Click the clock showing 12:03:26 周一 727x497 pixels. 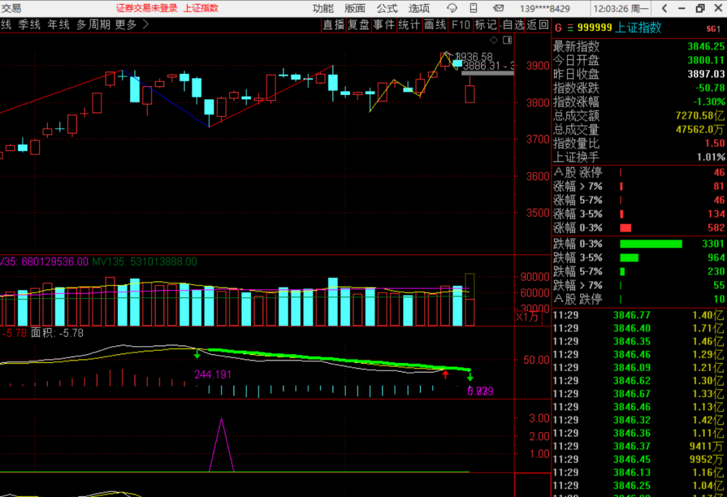621,8
